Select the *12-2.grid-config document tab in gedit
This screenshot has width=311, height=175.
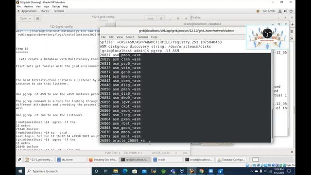[x=61, y=26]
